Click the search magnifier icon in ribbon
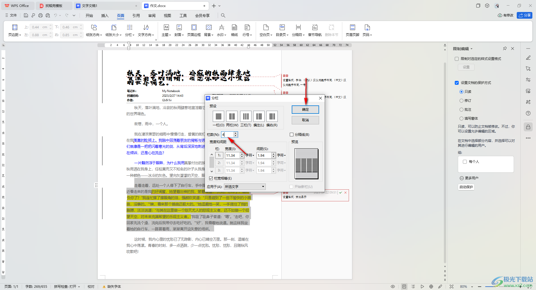This screenshot has height=290, width=536. point(223,16)
